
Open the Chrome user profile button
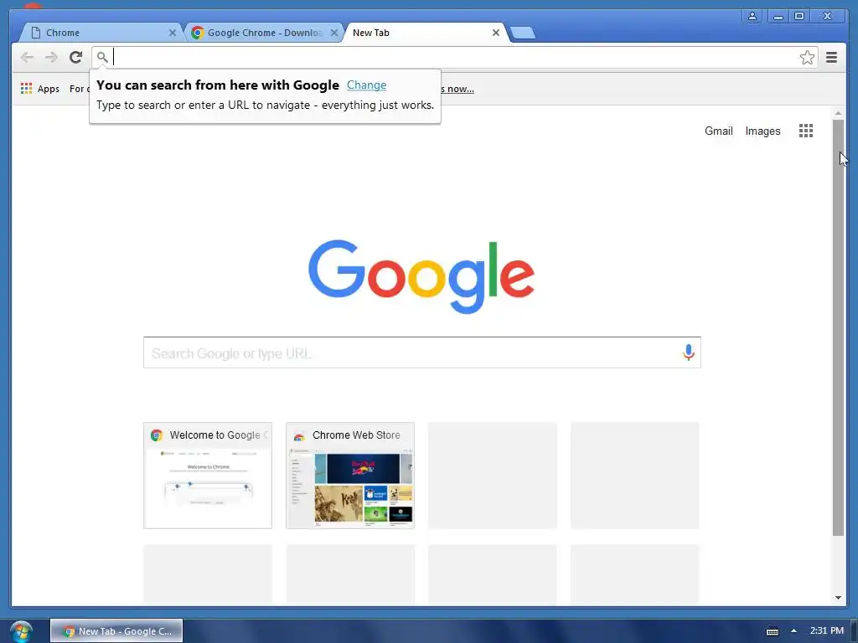(752, 16)
